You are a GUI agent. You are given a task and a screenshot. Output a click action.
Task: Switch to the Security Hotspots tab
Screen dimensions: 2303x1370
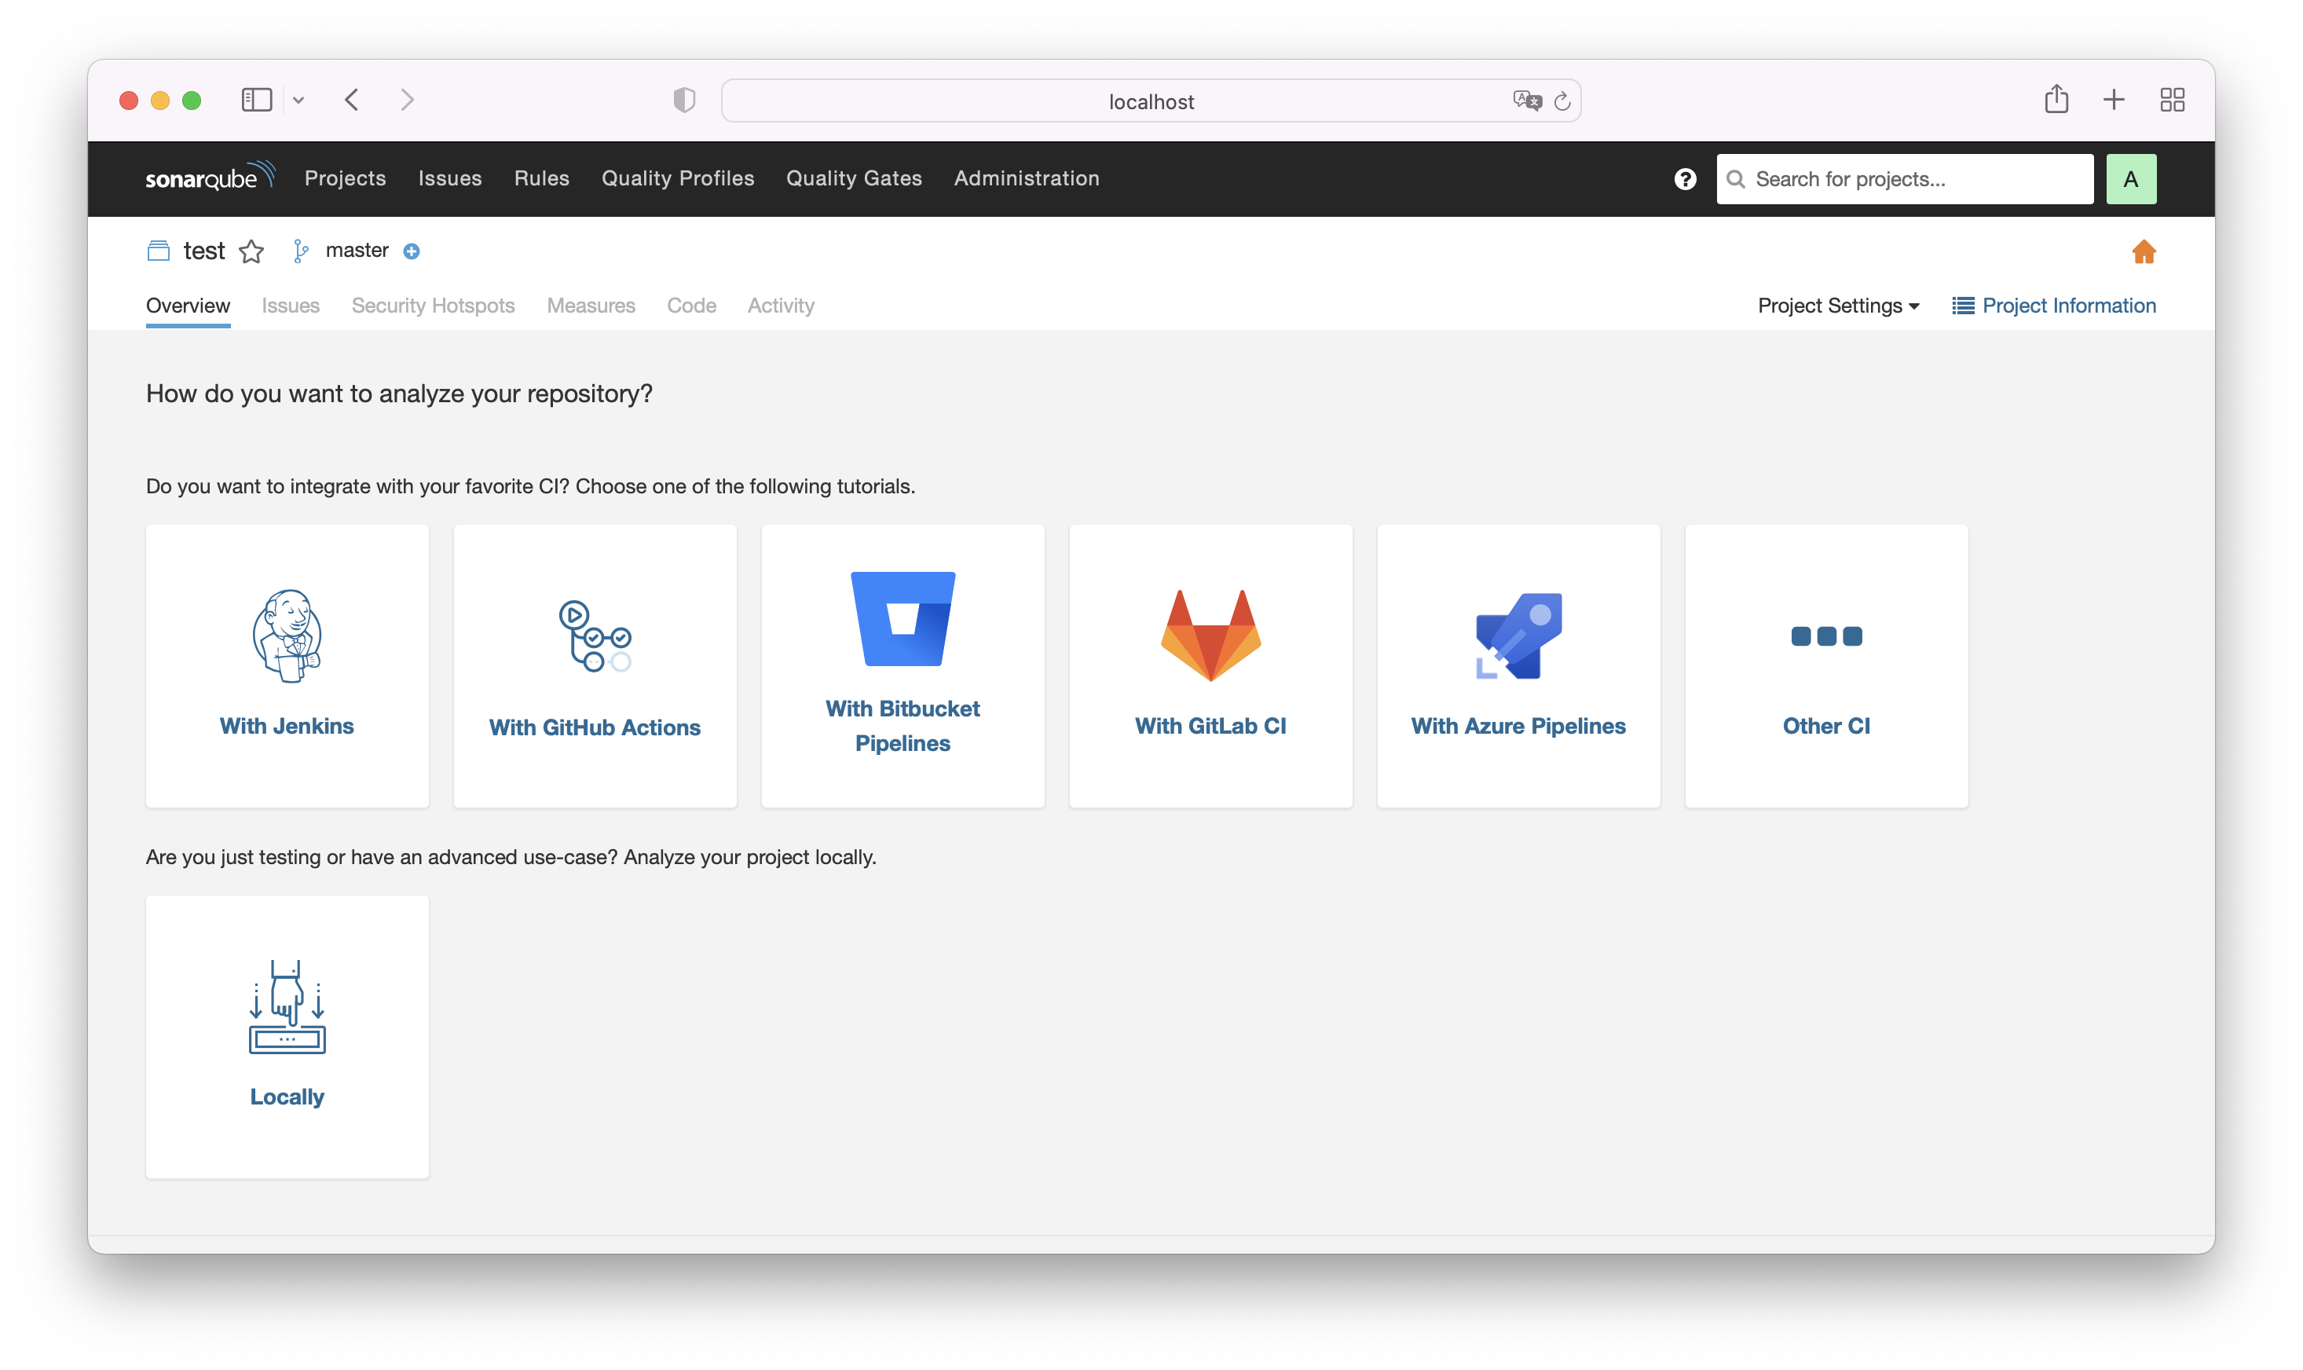[x=433, y=306]
